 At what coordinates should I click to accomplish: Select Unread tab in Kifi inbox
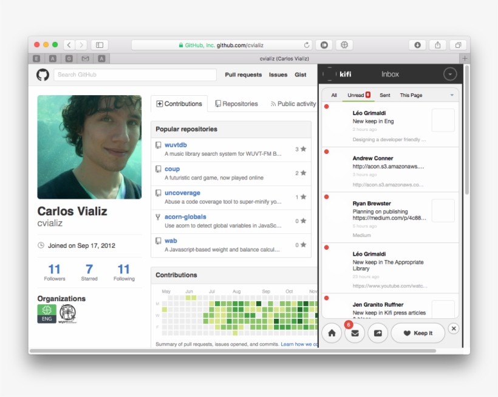click(356, 95)
